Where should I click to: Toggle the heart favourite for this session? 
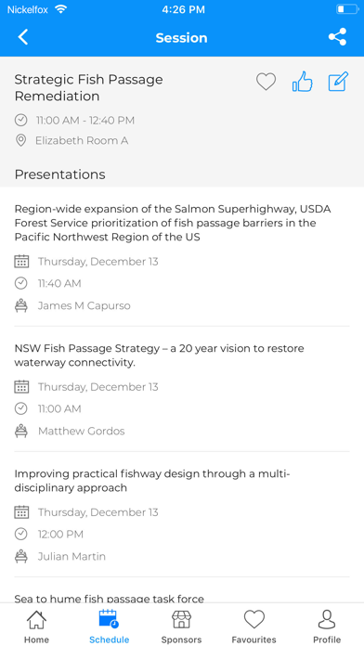(266, 81)
